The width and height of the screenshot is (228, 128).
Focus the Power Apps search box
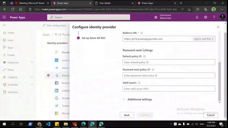[88, 17]
